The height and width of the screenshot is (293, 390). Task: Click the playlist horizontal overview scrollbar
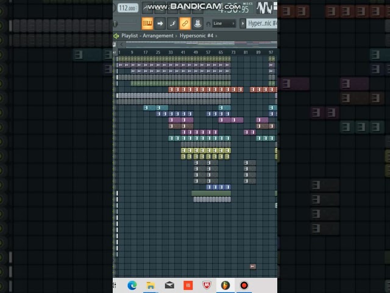click(x=202, y=45)
